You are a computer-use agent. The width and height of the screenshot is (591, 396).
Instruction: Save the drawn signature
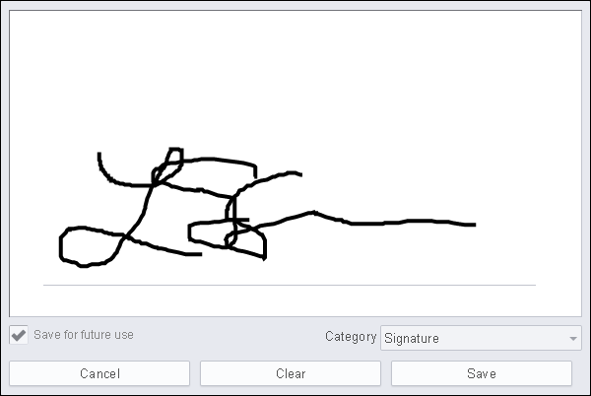(482, 373)
